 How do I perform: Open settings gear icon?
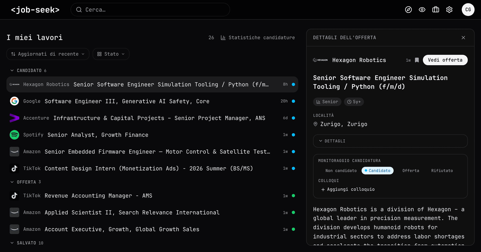click(449, 10)
